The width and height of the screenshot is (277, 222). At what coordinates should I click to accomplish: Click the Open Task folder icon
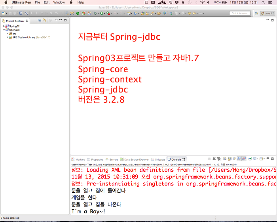pos(147,13)
